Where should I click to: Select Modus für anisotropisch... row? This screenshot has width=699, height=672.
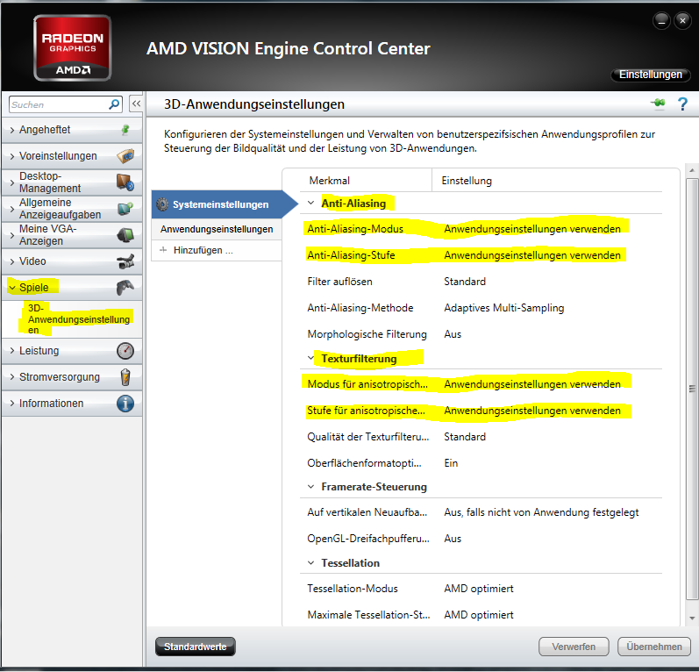481,384
